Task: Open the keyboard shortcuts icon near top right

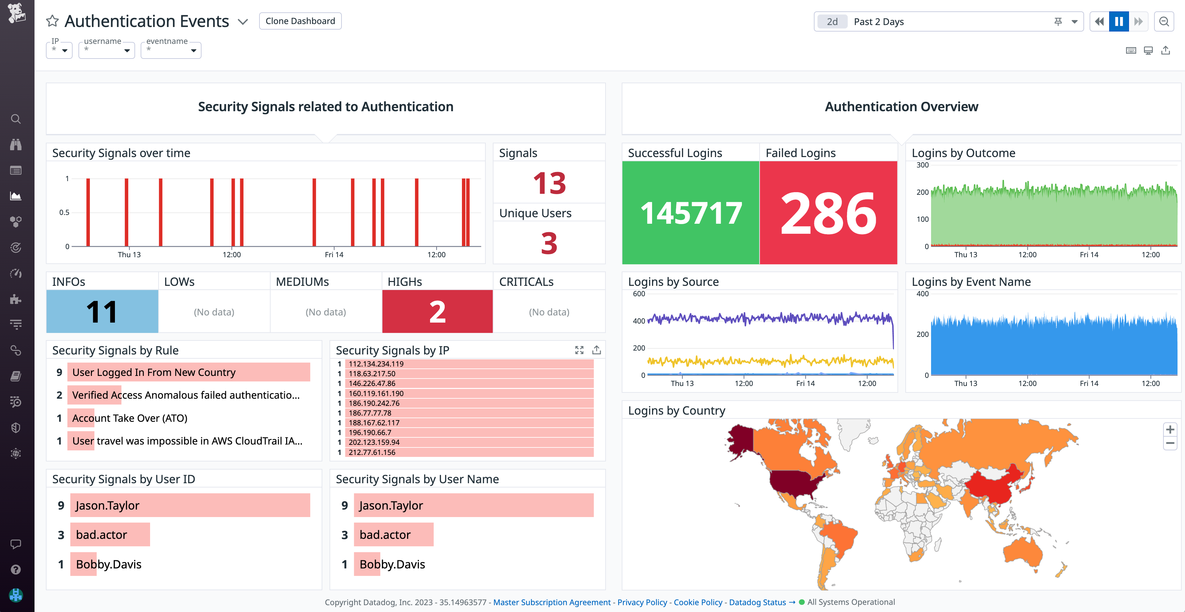Action: pos(1131,50)
